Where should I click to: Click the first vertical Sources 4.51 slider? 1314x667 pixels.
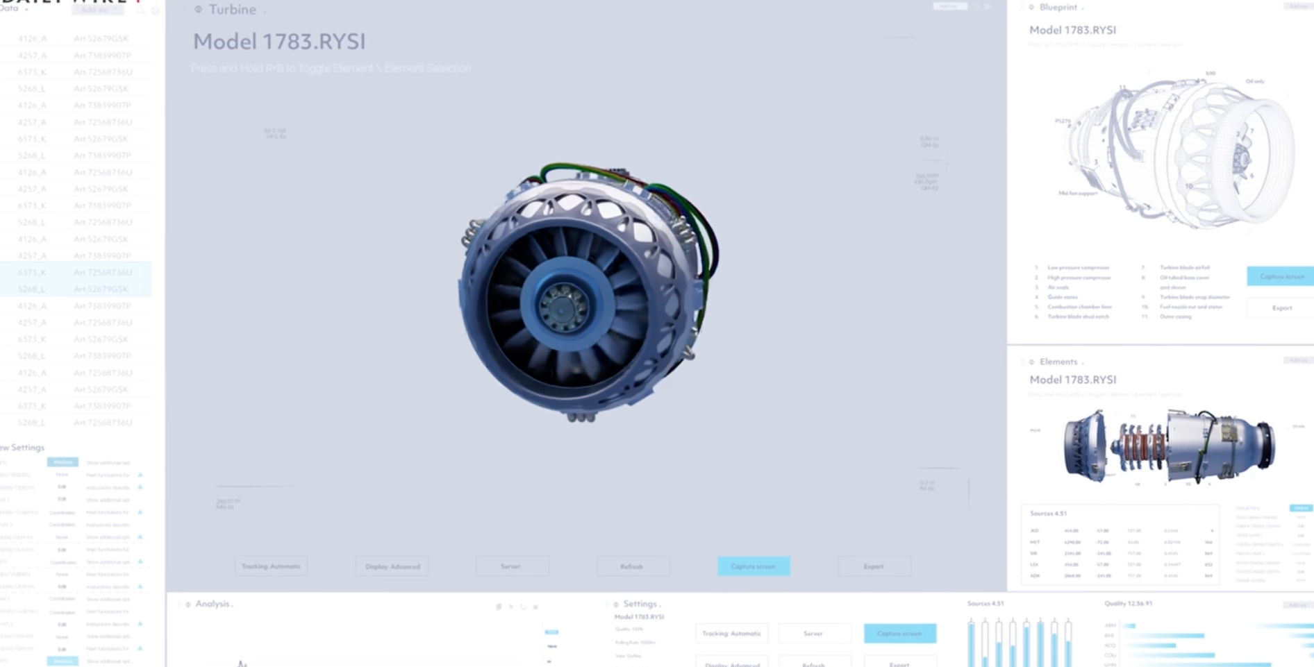pyautogui.click(x=971, y=642)
